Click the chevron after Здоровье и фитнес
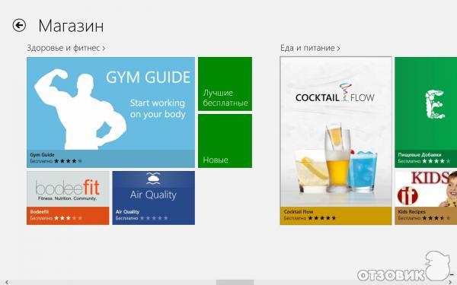This screenshot has height=285, width=457. point(104,49)
